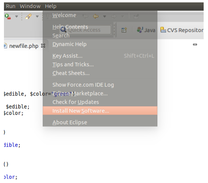Open Cheat Sheets...
208x183 pixels.
click(100, 73)
